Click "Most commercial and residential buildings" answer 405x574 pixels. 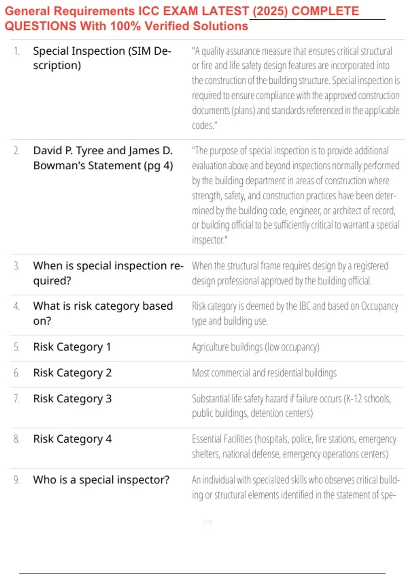point(264,373)
